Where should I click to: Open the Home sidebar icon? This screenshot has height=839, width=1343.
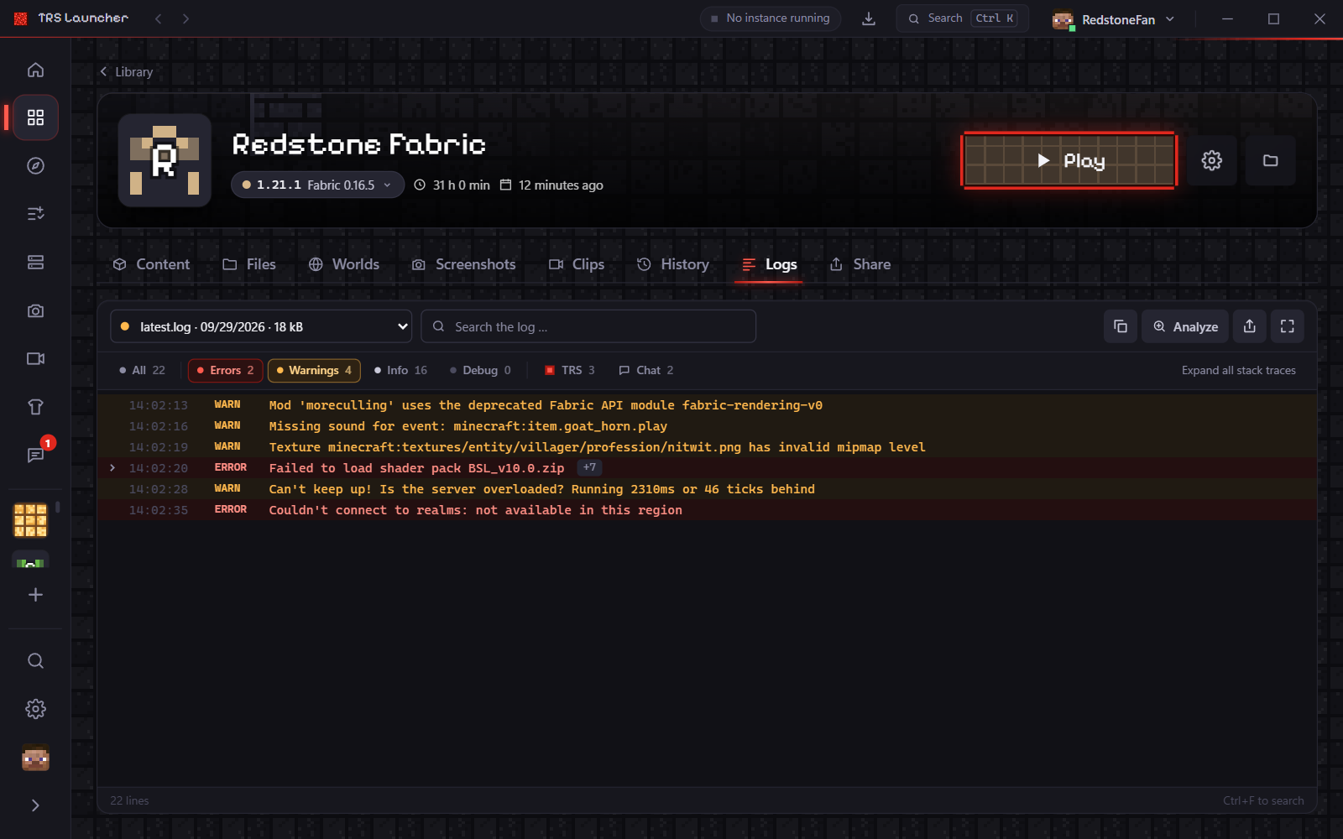point(35,70)
